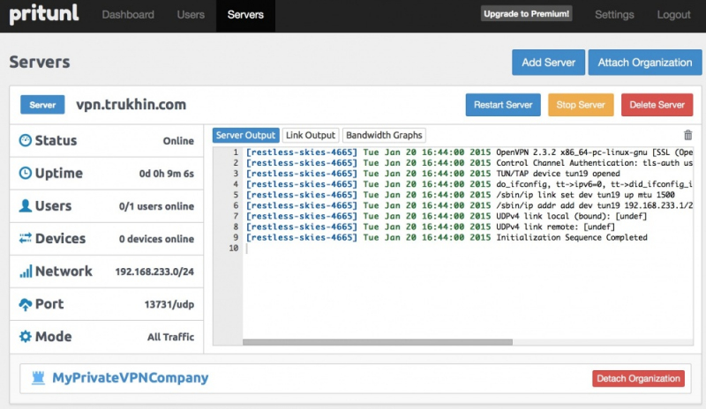Image resolution: width=706 pixels, height=409 pixels.
Task: Click the pritunl logo
Action: (x=43, y=15)
